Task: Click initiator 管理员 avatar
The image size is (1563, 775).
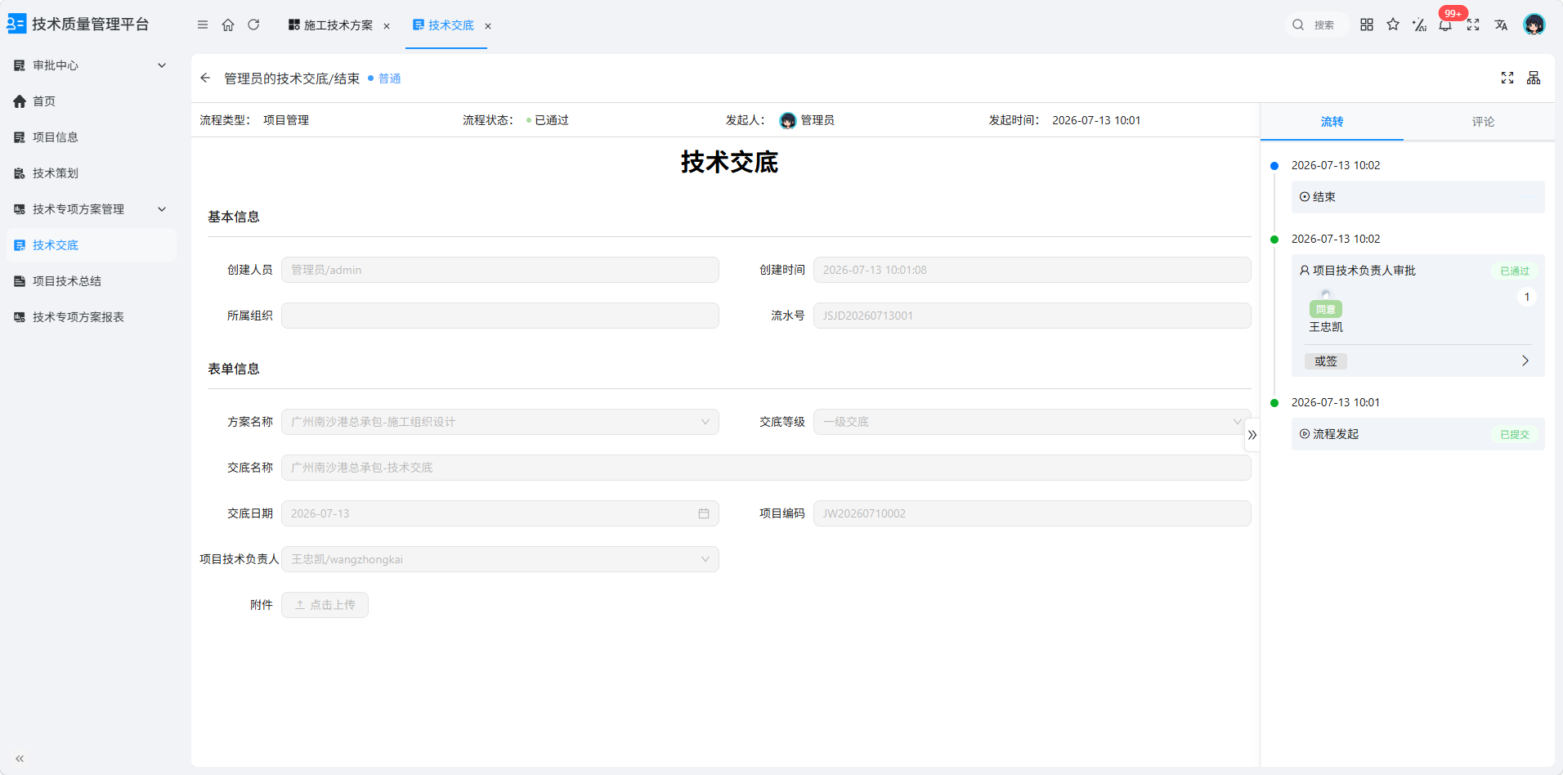Action: pos(788,120)
